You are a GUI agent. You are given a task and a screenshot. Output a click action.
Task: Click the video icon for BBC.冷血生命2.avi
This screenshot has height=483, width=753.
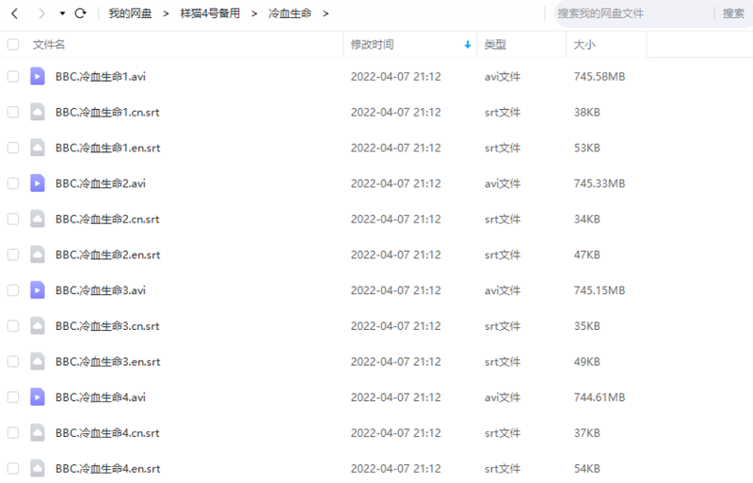click(37, 183)
